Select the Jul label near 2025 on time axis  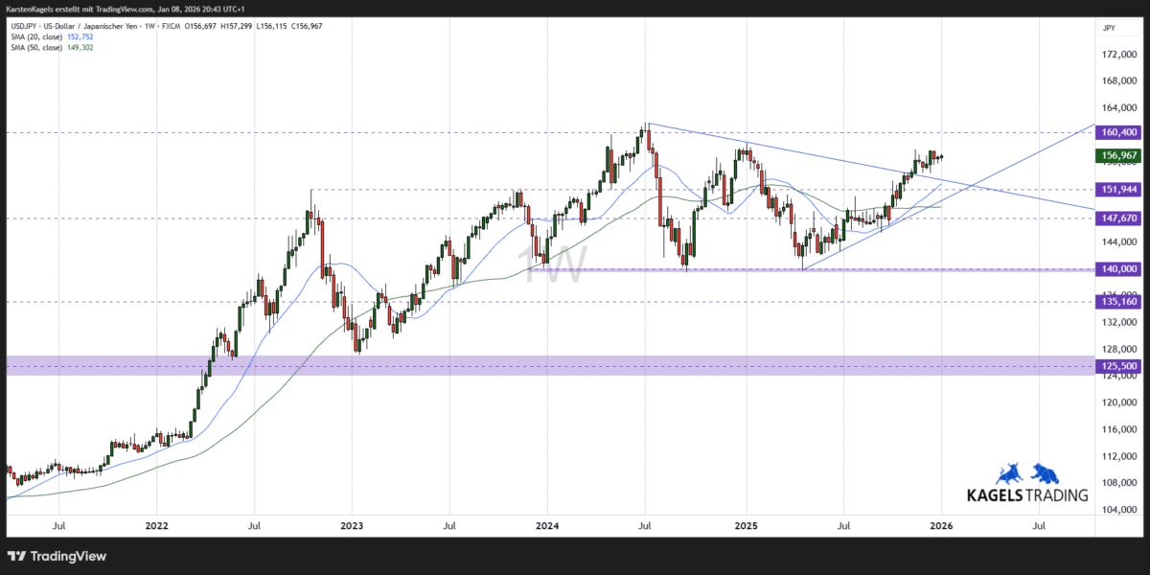coord(844,525)
